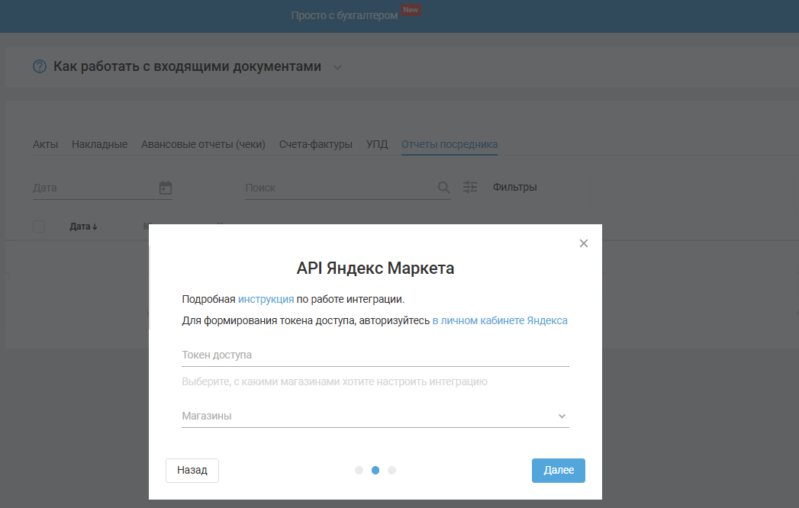Click the Фильтры label
This screenshot has height=508, width=799.
[x=514, y=187]
